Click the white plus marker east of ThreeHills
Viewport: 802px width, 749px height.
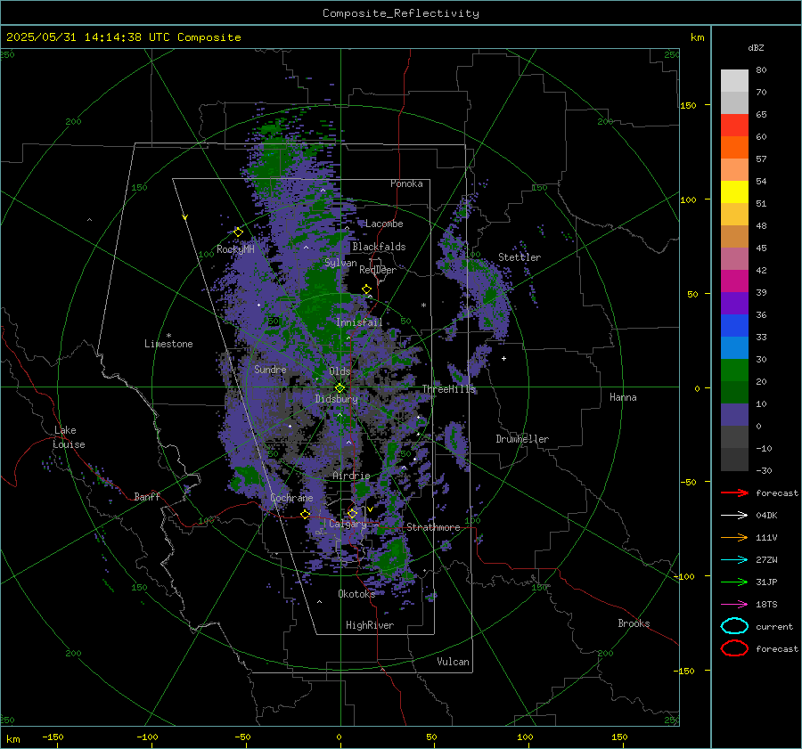[x=503, y=358]
